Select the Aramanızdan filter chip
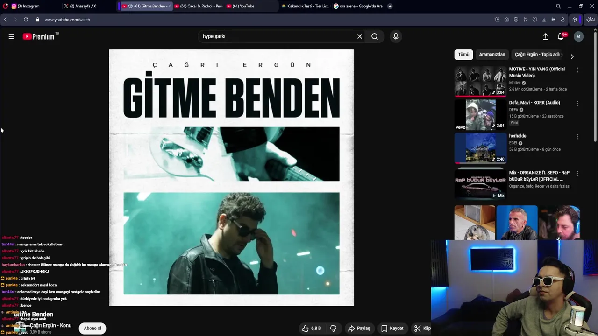 [492, 55]
